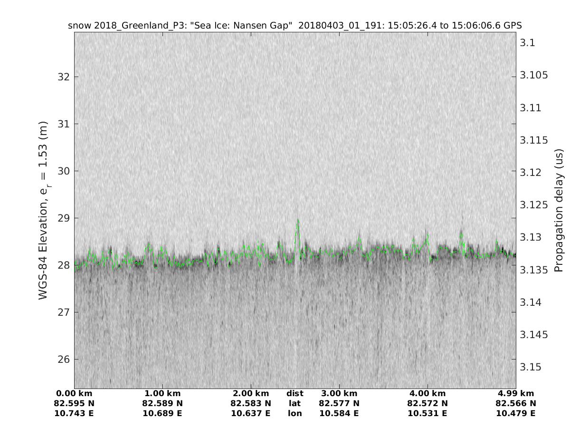Select the 30 elevation tick label
This screenshot has width=570, height=428.
pyautogui.click(x=64, y=171)
